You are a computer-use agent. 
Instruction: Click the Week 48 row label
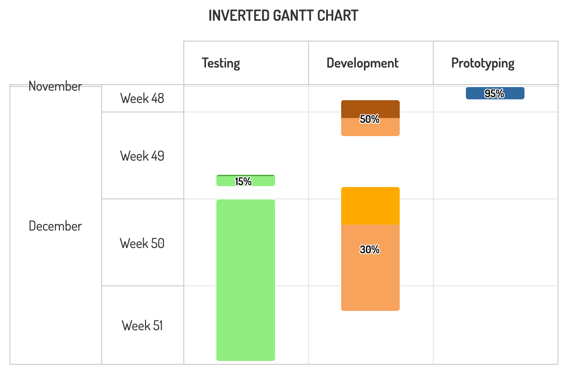142,98
